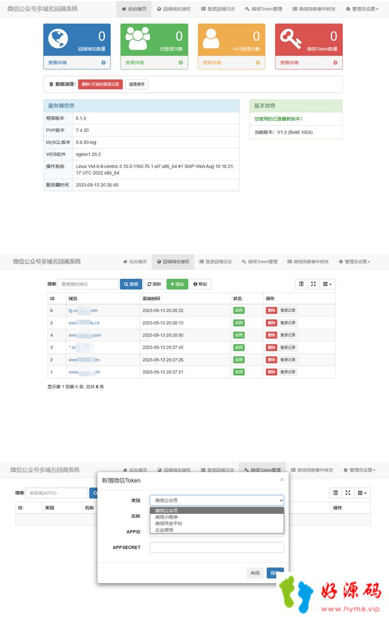
Task: Toggle 启用 status for the row added 20:27:26
Action: tap(238, 359)
